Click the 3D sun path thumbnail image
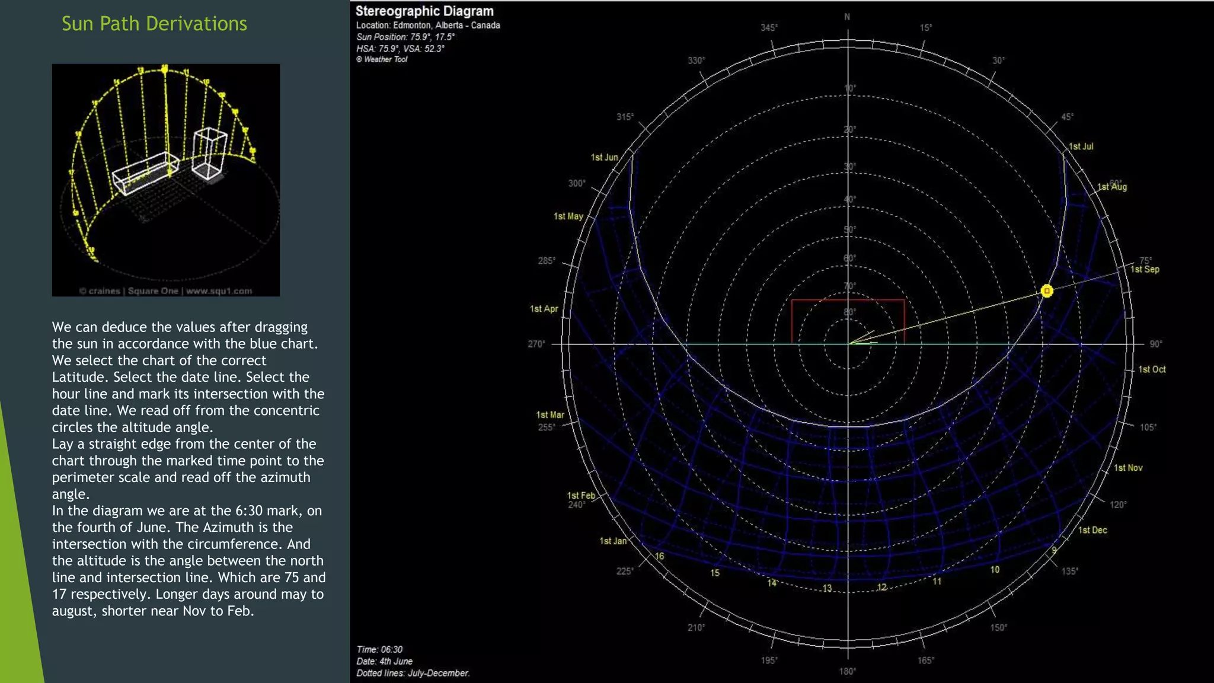This screenshot has width=1214, height=683. pos(165,180)
